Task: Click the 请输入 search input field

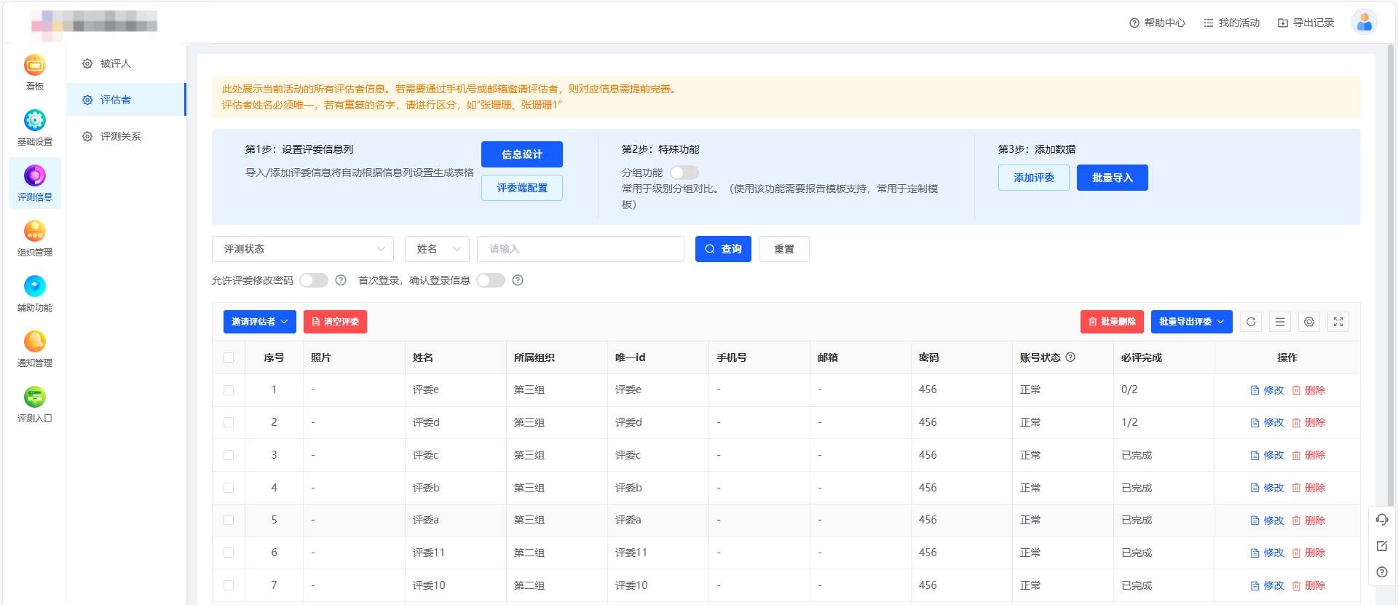Action: click(580, 249)
